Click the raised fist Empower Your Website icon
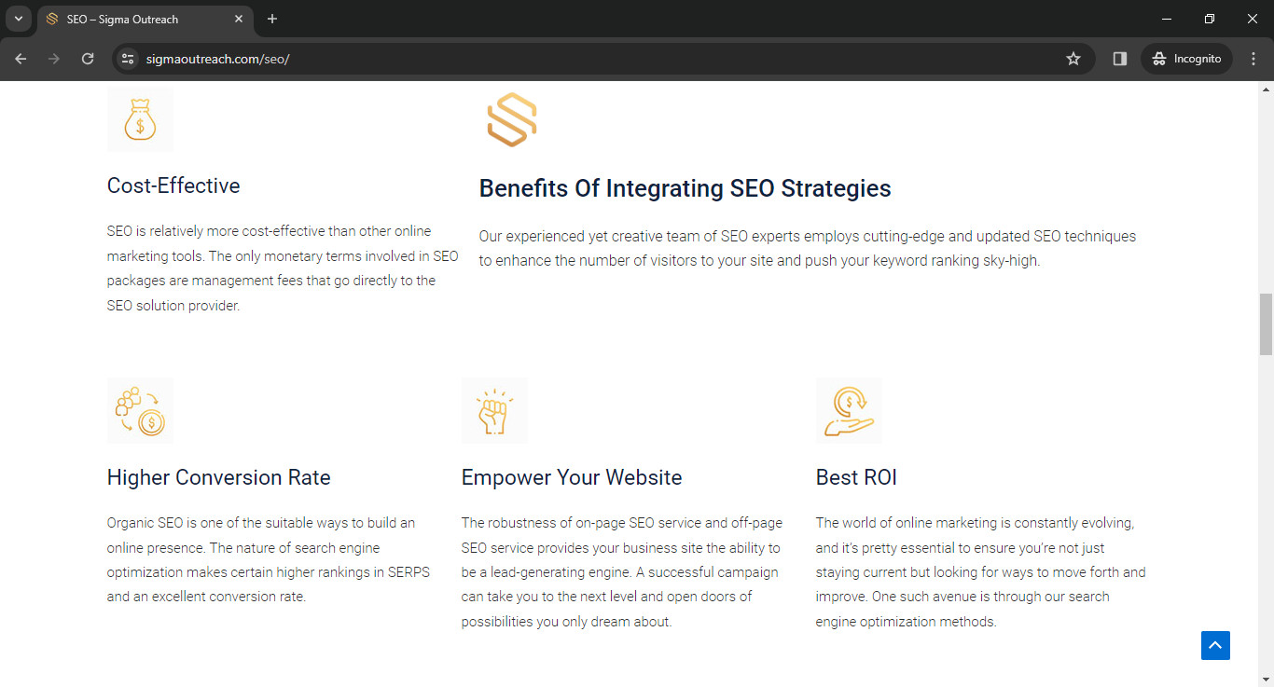This screenshot has width=1274, height=687. coord(494,410)
